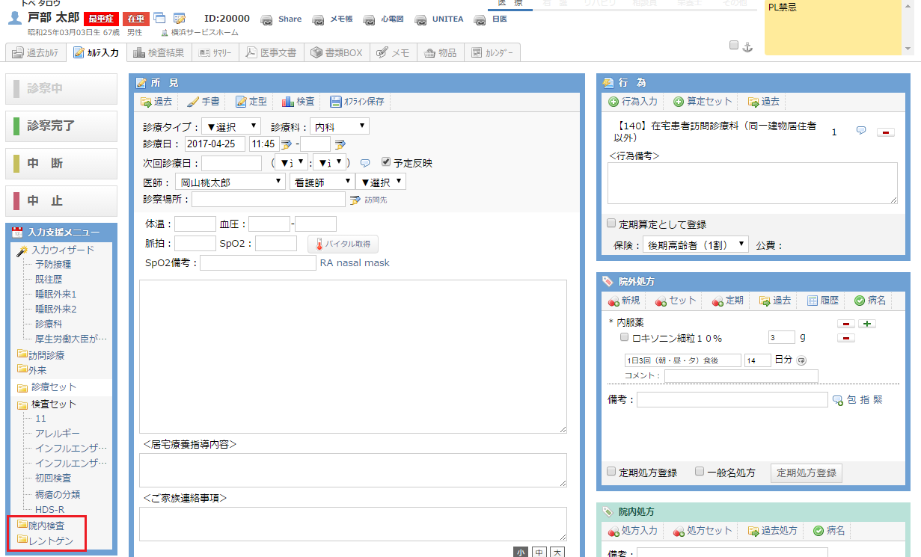Open the 心電図 shortcut icon
This screenshot has width=921, height=557.
[x=370, y=19]
